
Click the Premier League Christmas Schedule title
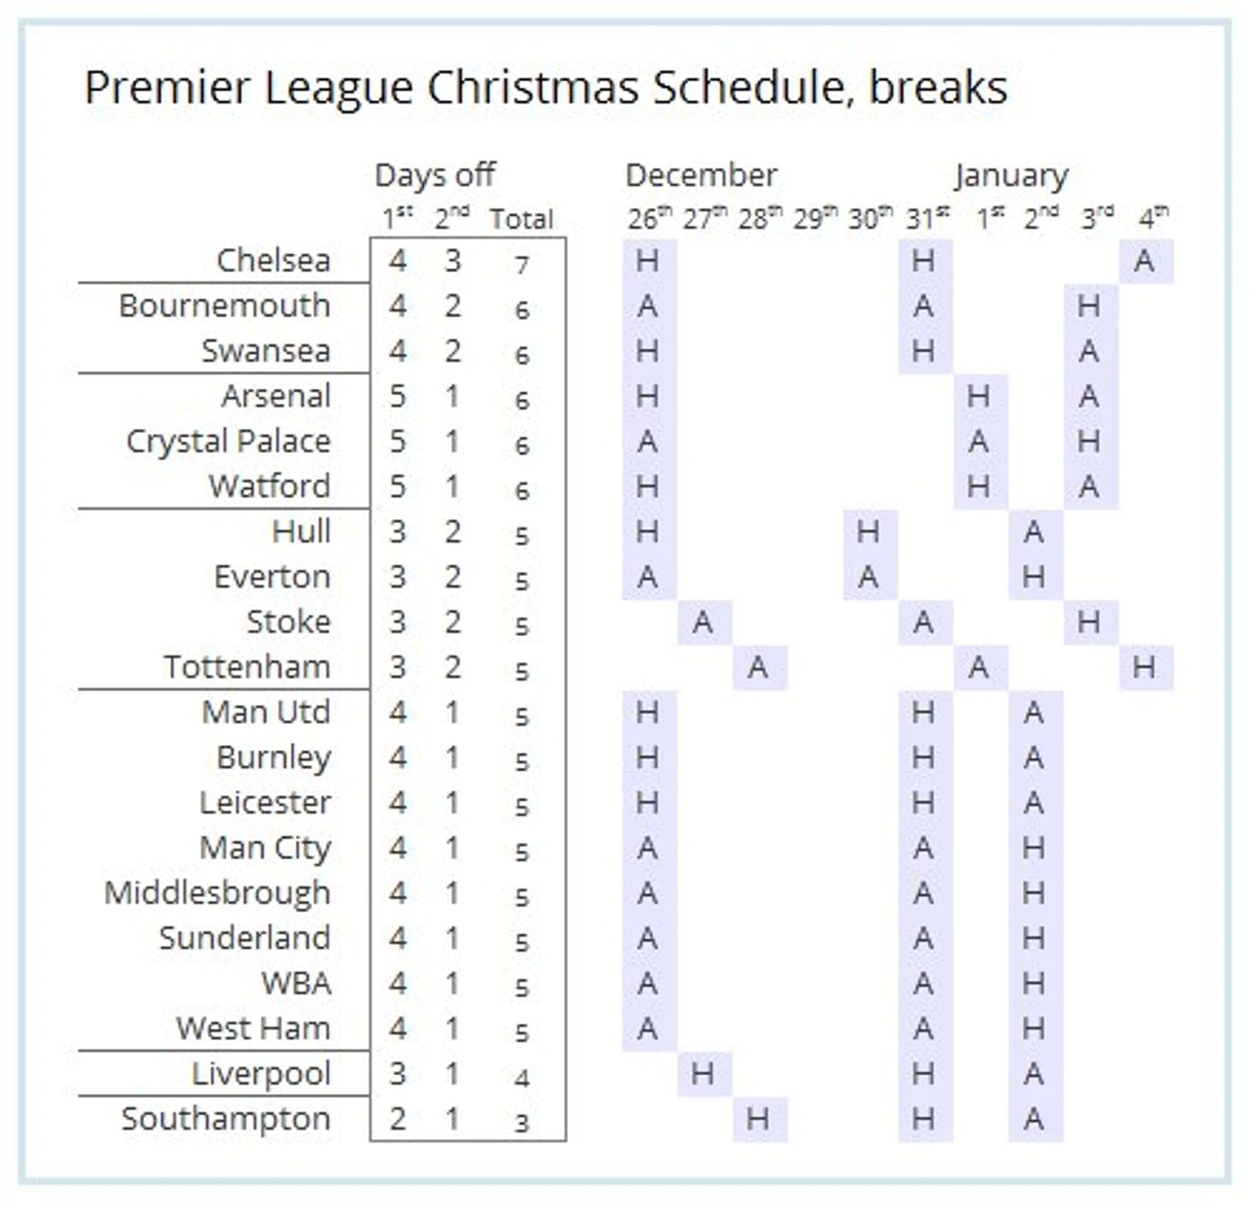[x=546, y=88]
